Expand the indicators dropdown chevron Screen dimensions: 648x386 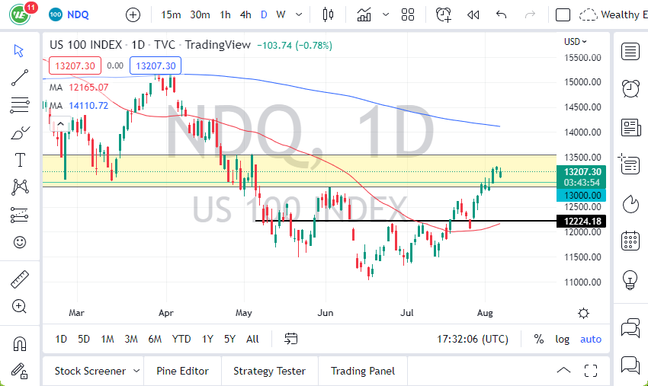coord(386,14)
